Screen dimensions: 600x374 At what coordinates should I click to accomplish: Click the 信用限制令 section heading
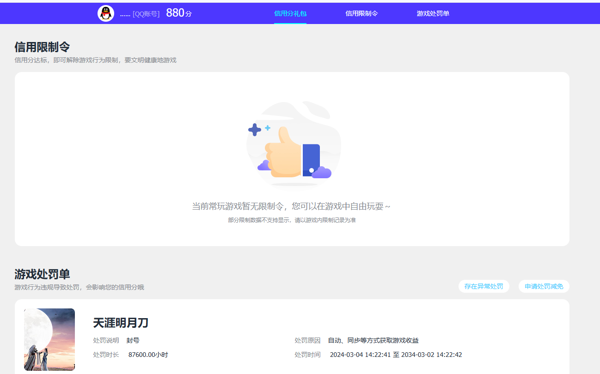pos(42,47)
